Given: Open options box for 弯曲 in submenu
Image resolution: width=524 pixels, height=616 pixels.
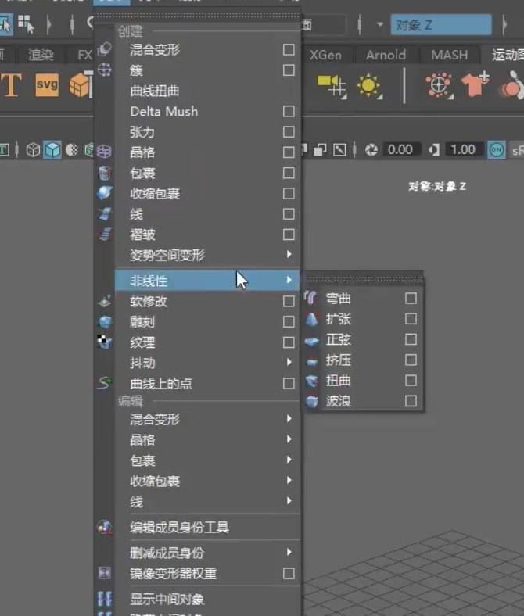Looking at the screenshot, I should click(x=411, y=298).
